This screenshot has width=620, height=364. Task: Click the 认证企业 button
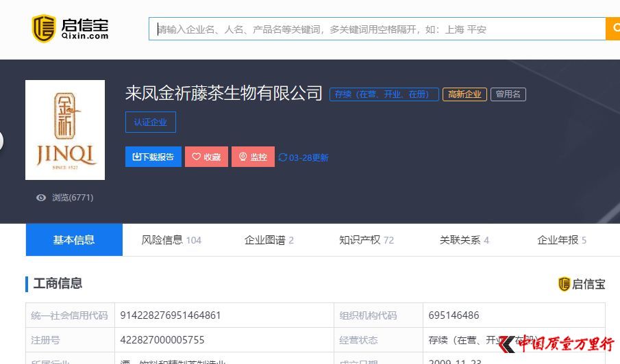click(x=151, y=122)
